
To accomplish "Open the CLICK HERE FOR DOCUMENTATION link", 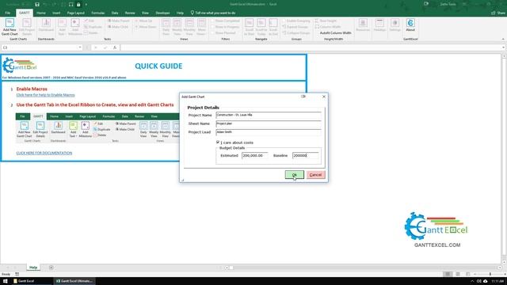I will (x=44, y=153).
